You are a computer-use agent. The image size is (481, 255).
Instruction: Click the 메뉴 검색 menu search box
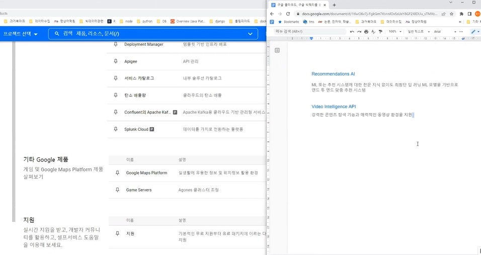[310, 32]
